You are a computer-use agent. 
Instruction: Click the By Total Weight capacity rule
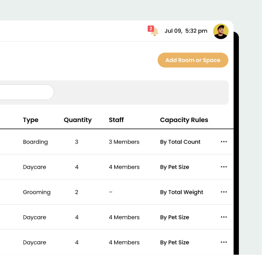[181, 192]
